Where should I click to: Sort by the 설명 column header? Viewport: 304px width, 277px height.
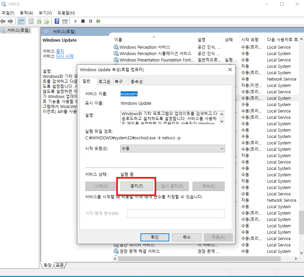pyautogui.click(x=209, y=40)
